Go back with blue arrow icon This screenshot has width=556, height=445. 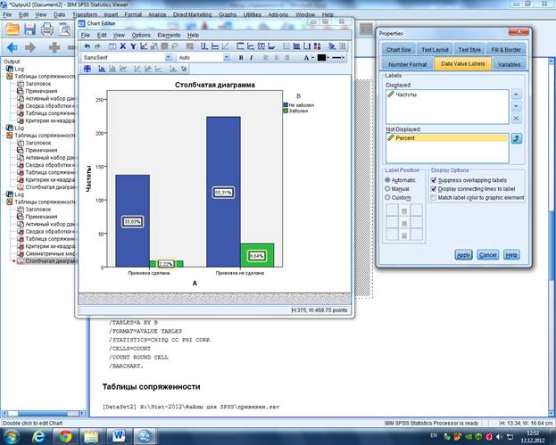click(12, 47)
